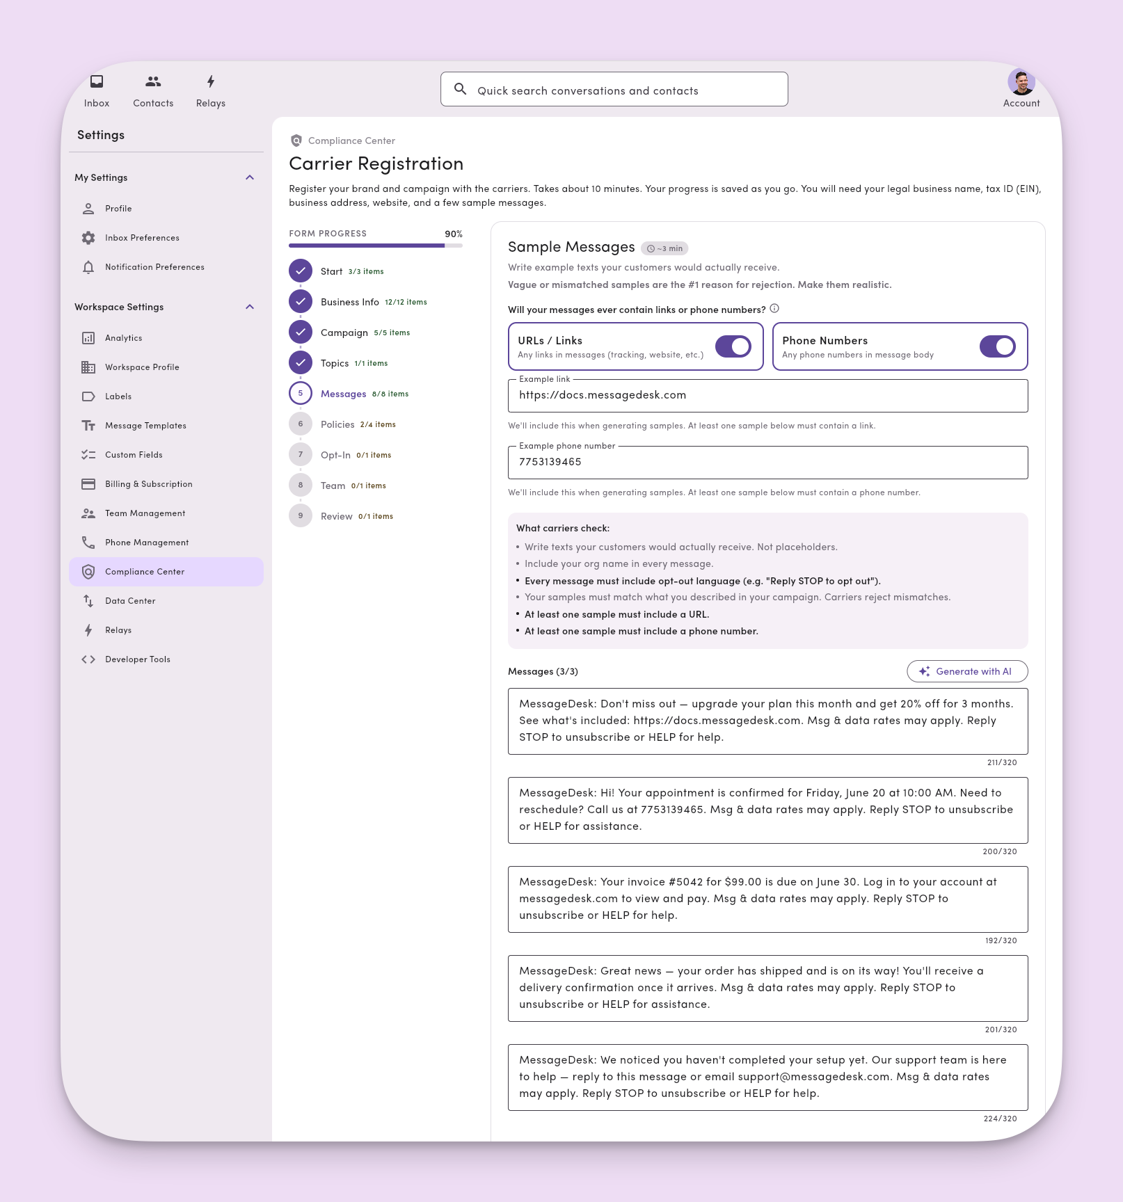Click the breadcrumb Compliance Center shield icon
This screenshot has width=1123, height=1202.
click(x=296, y=141)
